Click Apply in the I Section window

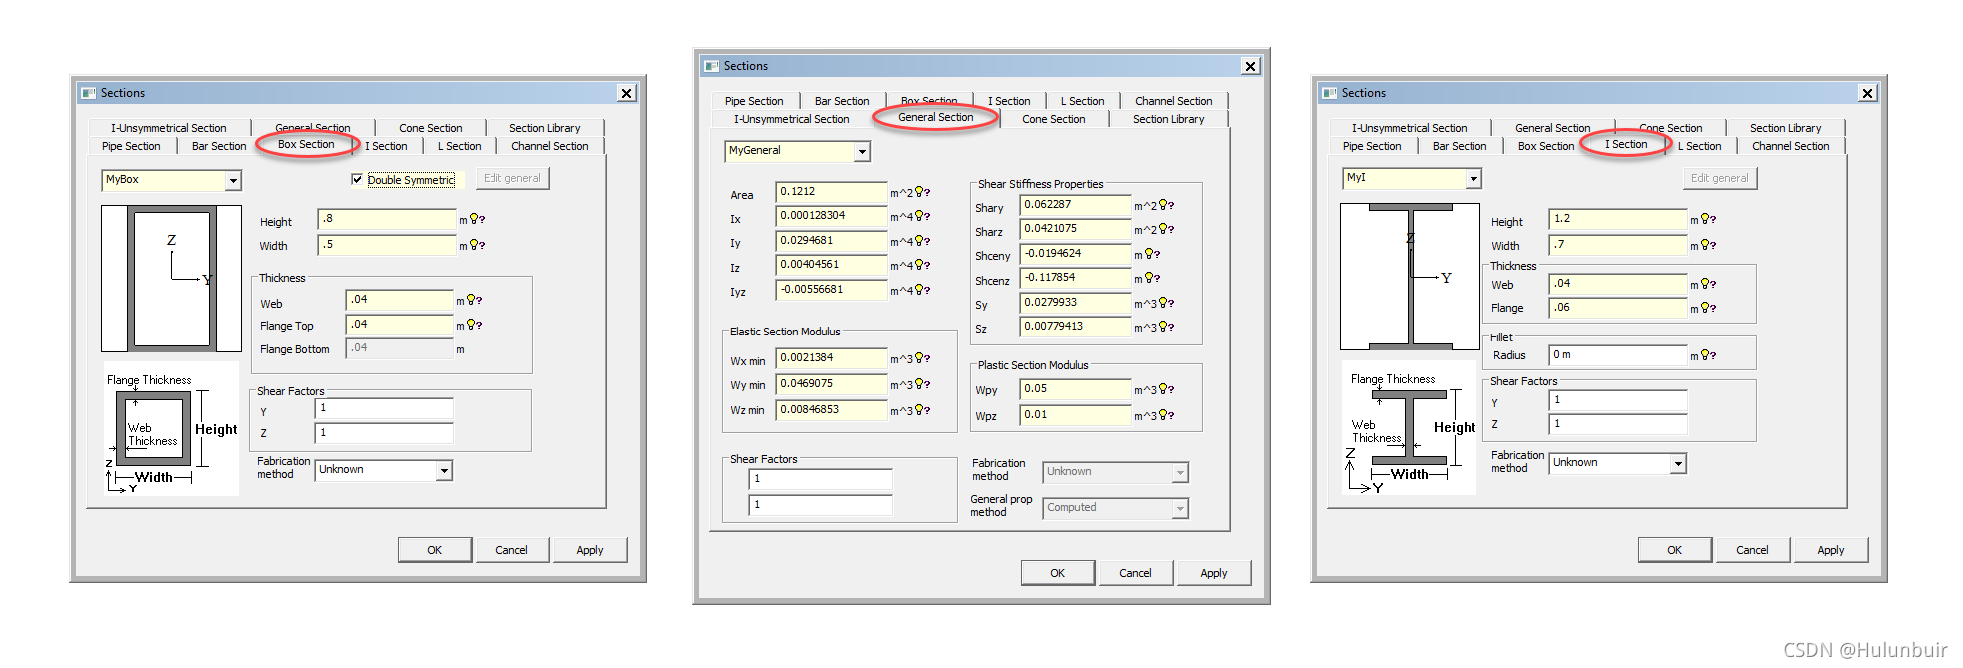coord(1831,550)
